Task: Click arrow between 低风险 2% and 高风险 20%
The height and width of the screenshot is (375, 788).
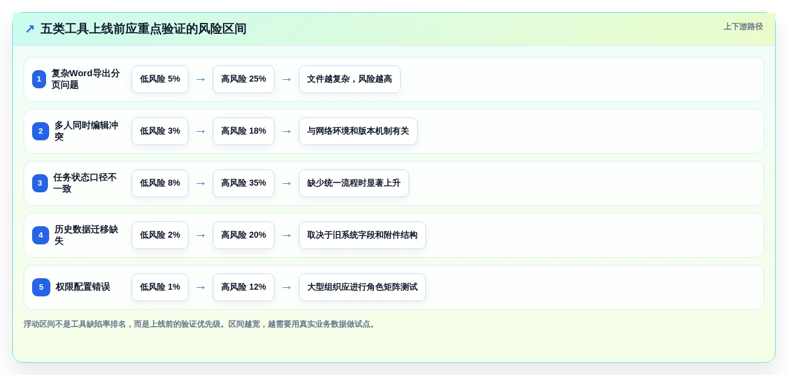Action: tap(201, 235)
